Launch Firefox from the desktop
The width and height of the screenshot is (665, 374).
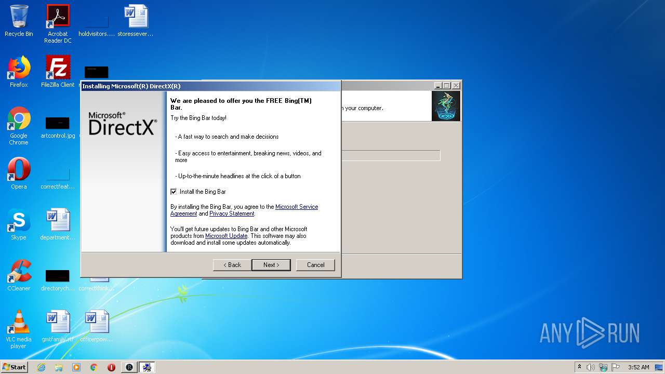[x=19, y=72]
